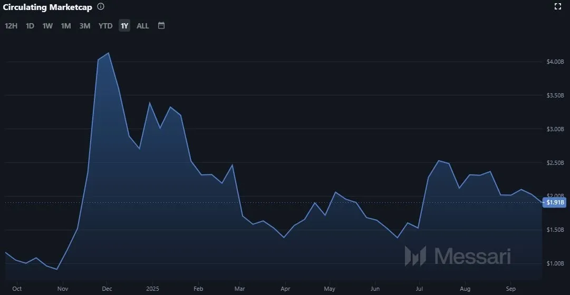
Task: Select the 12H time range
Action: point(11,26)
